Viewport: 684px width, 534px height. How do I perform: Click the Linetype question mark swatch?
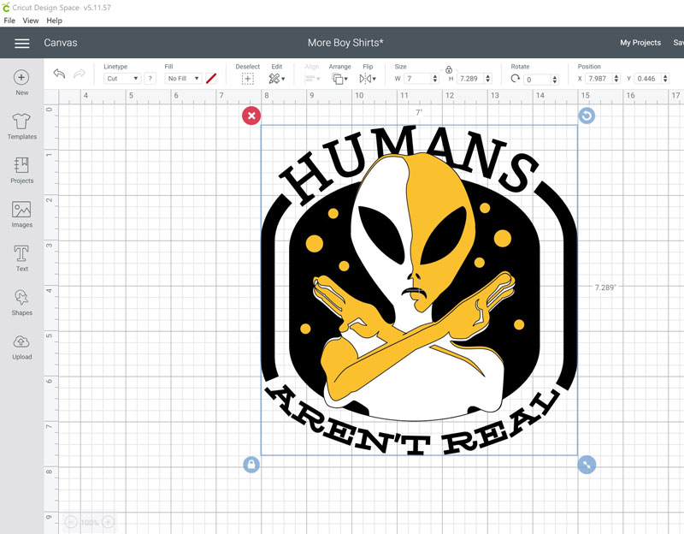150,79
